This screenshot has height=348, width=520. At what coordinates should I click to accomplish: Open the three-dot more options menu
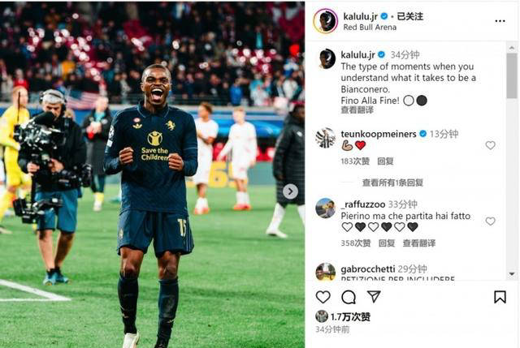coord(500,21)
